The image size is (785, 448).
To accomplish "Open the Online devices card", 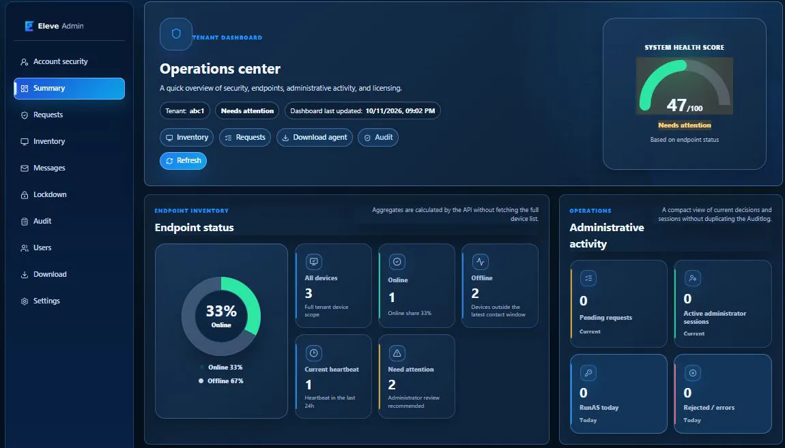I will [416, 286].
